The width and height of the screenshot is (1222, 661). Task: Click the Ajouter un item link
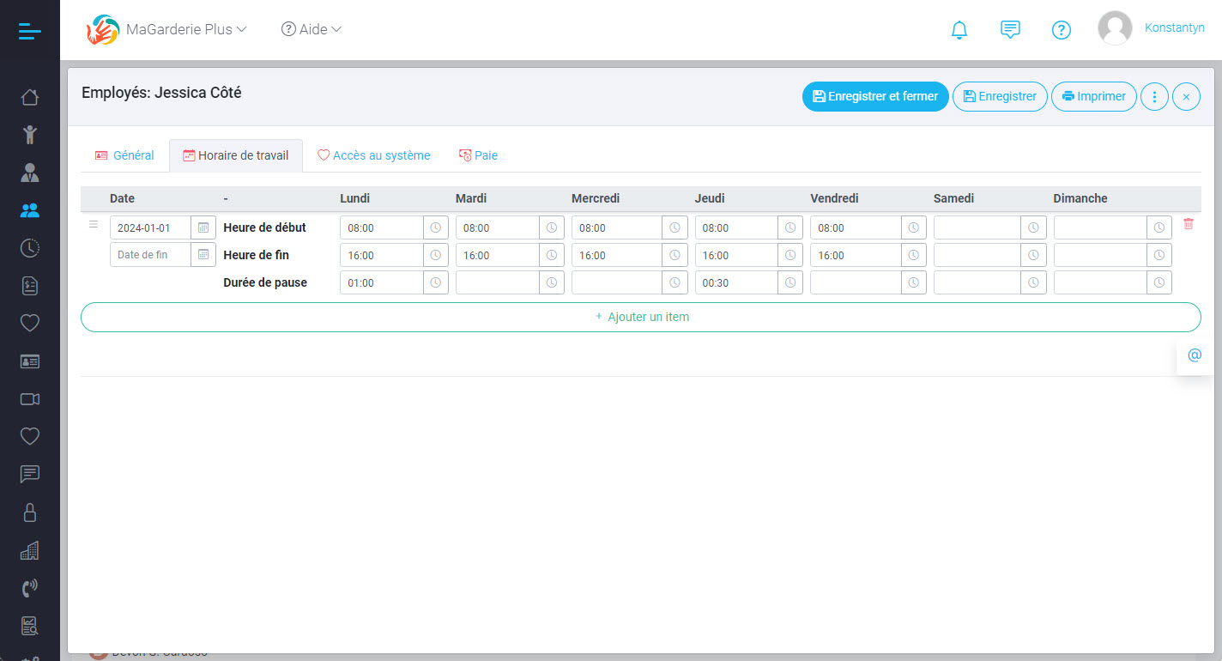point(641,316)
